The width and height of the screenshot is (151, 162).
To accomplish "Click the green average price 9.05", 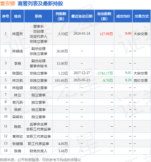I will coord(128,73).
